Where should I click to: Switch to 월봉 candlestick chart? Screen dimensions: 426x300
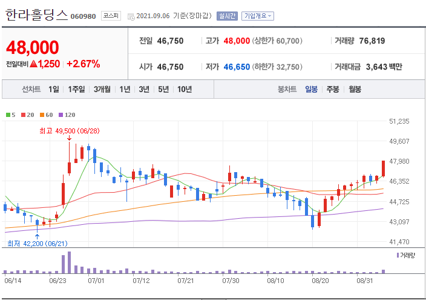355,89
